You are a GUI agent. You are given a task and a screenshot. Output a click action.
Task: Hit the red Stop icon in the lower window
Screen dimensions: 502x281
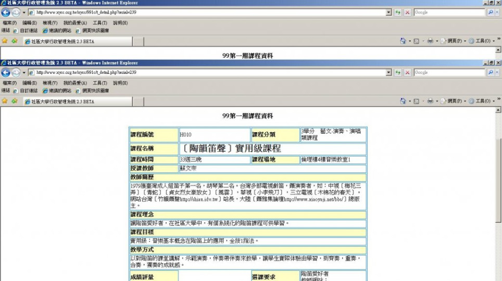407,72
